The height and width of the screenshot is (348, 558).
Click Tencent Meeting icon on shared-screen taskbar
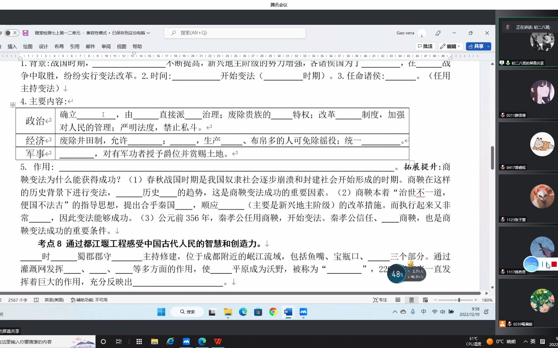303,312
